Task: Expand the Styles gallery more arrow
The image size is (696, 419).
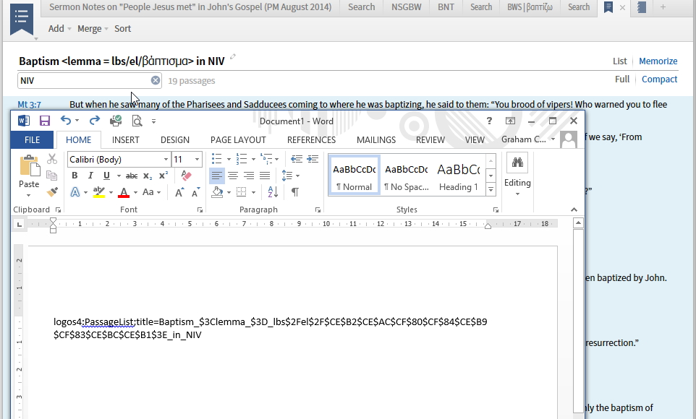Action: pos(491,189)
